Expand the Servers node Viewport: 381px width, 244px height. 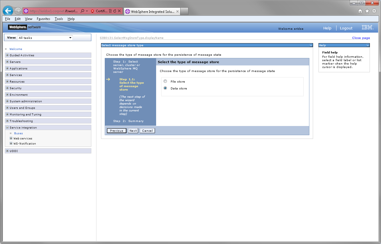coord(7,62)
